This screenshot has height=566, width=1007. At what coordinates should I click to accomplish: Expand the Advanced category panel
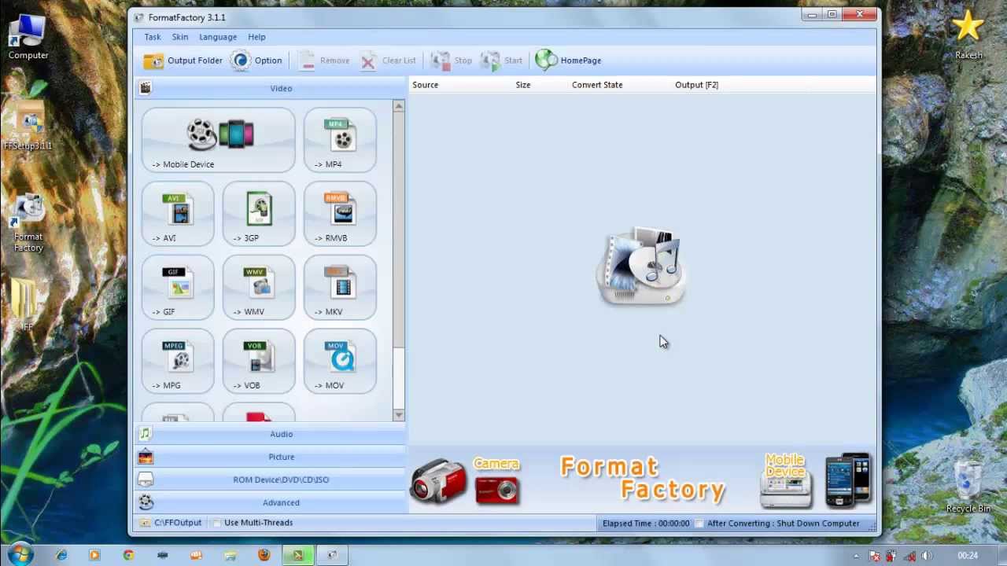tap(271, 502)
